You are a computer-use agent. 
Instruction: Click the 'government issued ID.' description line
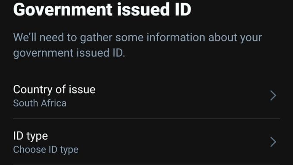tap(69, 53)
